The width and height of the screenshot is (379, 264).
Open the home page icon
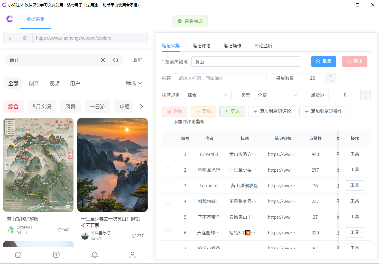[x=25, y=38]
